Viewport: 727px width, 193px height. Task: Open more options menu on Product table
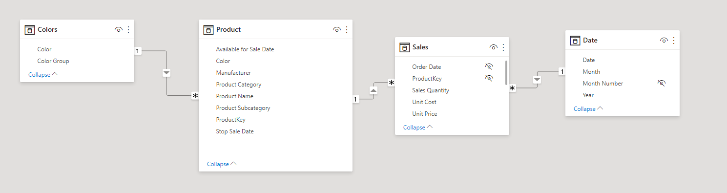click(x=347, y=30)
